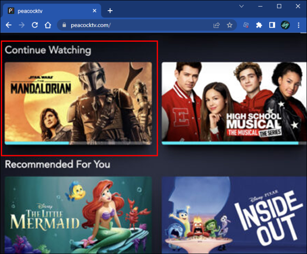
Task: Close the peacocktv tab
Action: point(94,11)
